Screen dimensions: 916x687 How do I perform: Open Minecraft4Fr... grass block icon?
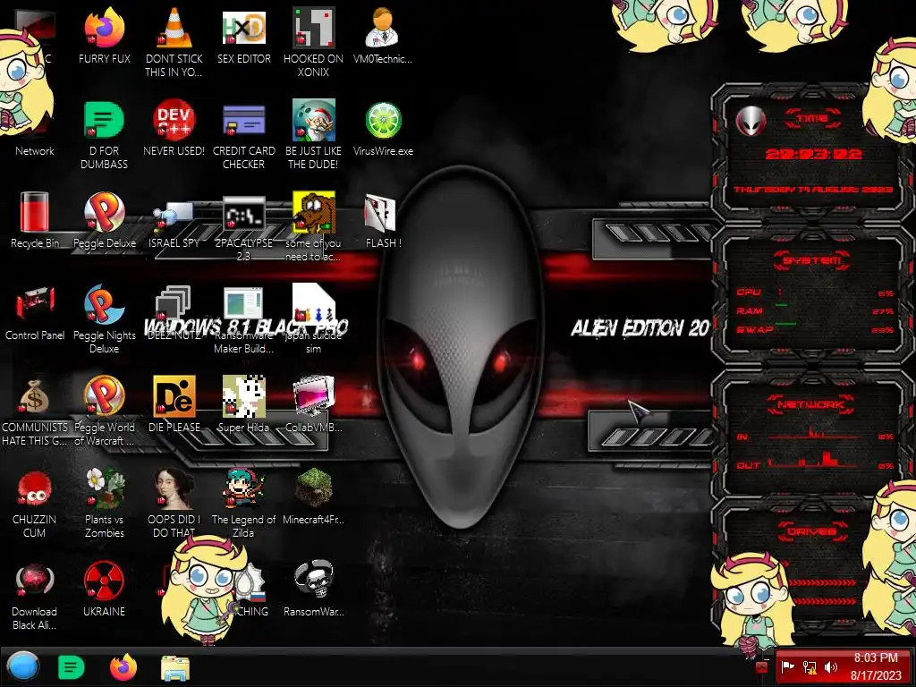314,488
